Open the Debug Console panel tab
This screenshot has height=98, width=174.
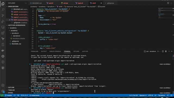pos(55,51)
